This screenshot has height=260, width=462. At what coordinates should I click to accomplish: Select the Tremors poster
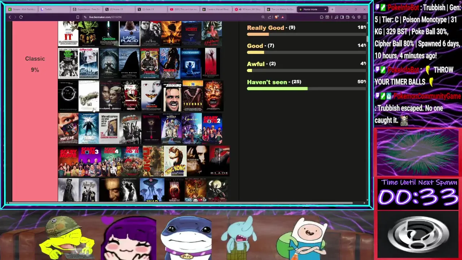pos(193,96)
